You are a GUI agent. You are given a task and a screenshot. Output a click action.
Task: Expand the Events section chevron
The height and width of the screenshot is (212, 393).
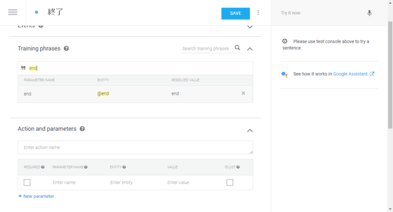(250, 26)
